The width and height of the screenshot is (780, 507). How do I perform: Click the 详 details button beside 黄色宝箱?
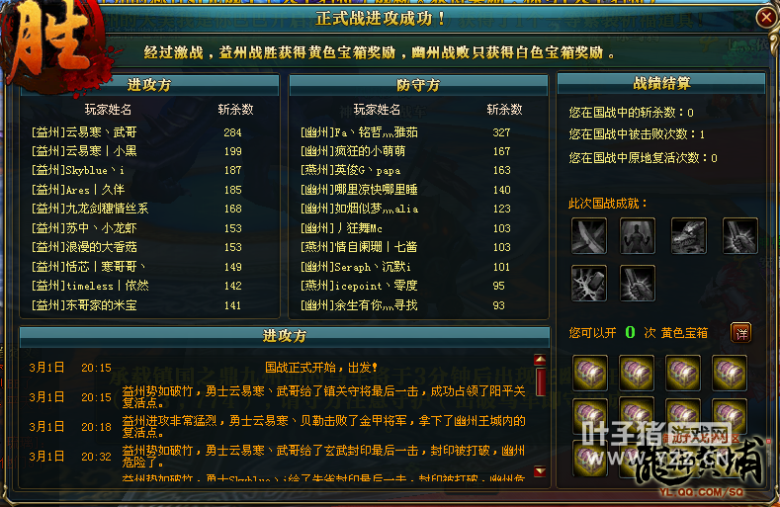(741, 333)
